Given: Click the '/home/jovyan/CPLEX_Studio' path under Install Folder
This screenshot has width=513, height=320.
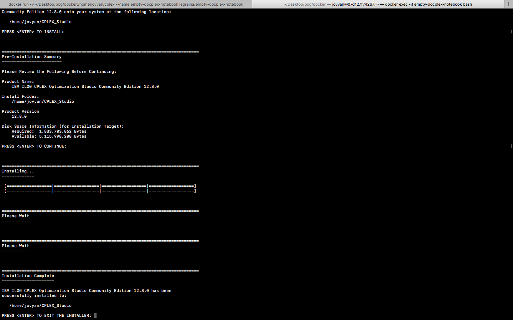Looking at the screenshot, I should tap(43, 101).
